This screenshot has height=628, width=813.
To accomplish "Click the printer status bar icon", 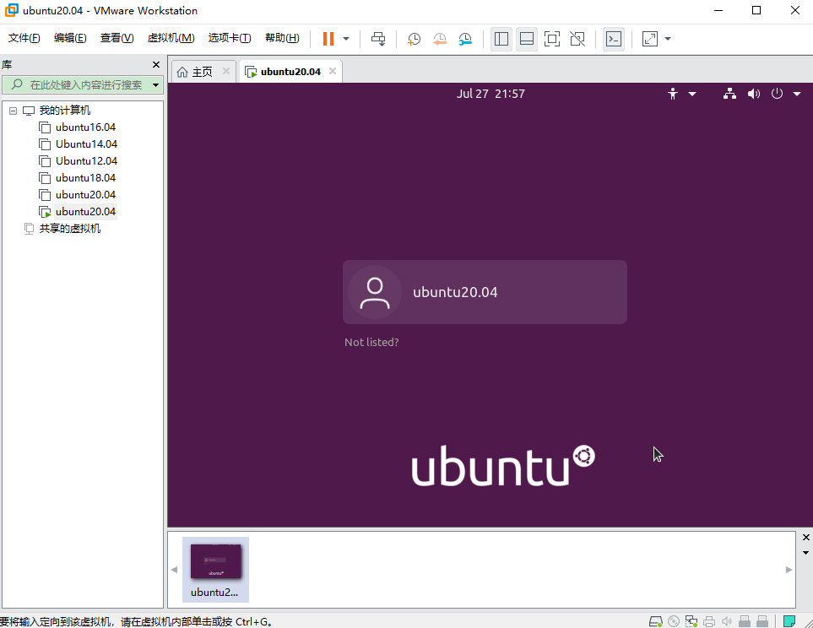I will coord(709,621).
